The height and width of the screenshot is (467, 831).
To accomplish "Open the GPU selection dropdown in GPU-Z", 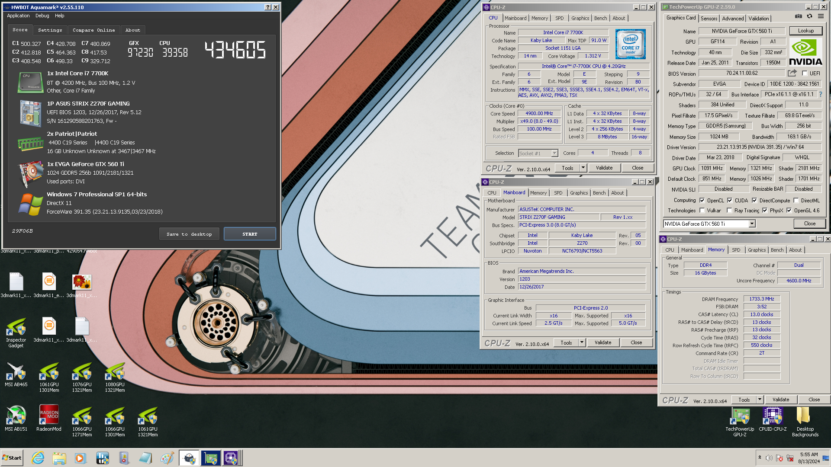I will tap(752, 224).
